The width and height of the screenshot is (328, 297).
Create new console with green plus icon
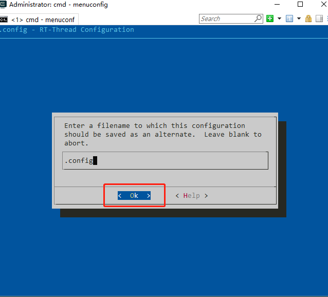tap(270, 18)
